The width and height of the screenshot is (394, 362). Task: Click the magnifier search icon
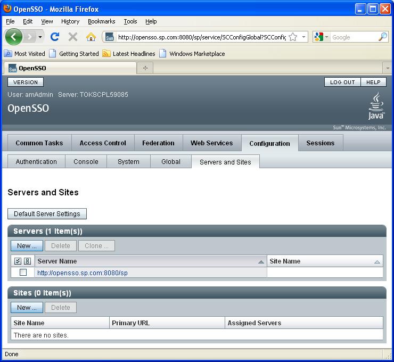coord(383,37)
